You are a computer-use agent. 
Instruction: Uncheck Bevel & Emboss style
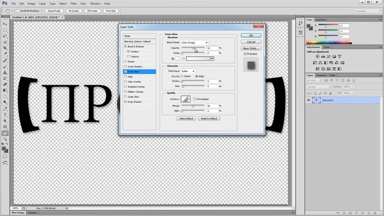click(125, 46)
